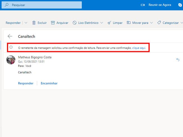Image resolution: width=183 pixels, height=137 pixels.
Task: Click sender name Matheus Bigogno Costa
Action: click(x=35, y=57)
